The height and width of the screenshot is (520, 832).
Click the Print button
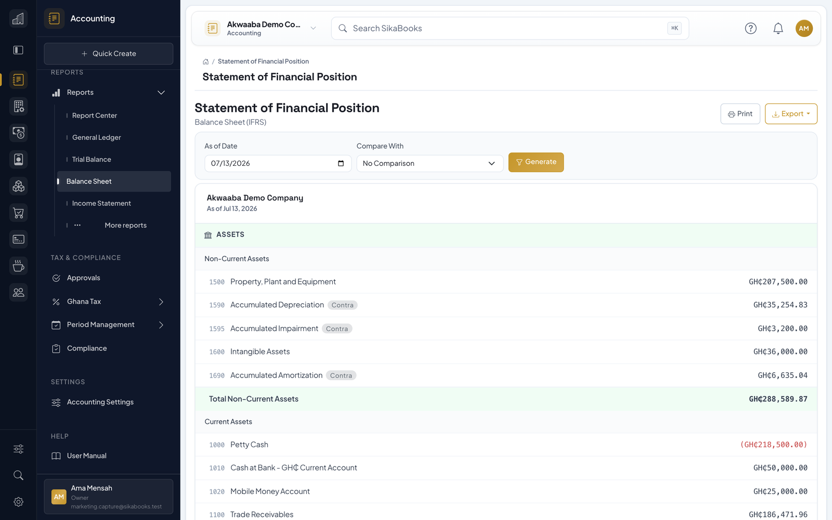click(x=740, y=114)
